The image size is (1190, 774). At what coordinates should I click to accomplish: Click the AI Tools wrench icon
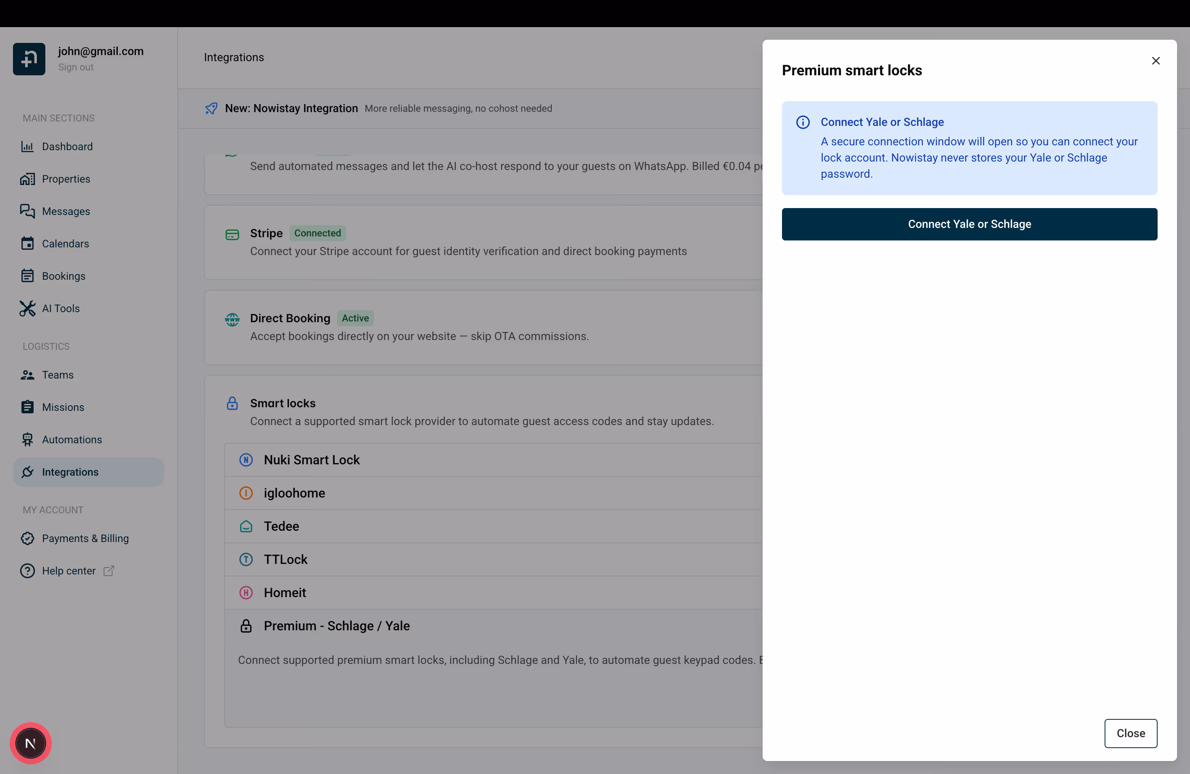28,308
